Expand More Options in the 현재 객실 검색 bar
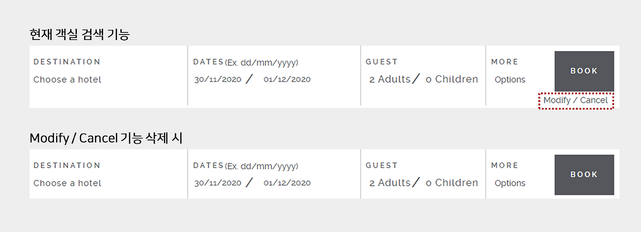This screenshot has height=232, width=641. [510, 79]
